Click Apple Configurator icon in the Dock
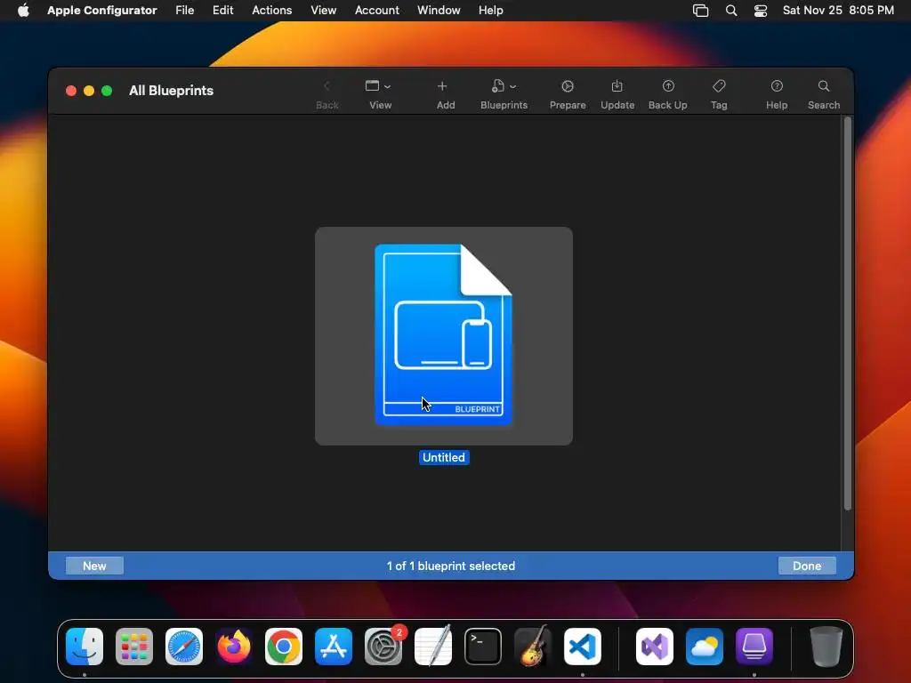Image resolution: width=911 pixels, height=683 pixels. [x=754, y=646]
